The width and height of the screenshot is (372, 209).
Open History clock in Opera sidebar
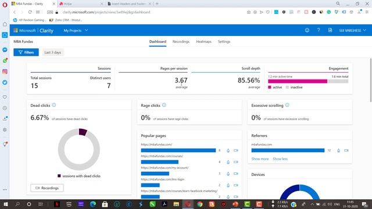tap(5, 108)
